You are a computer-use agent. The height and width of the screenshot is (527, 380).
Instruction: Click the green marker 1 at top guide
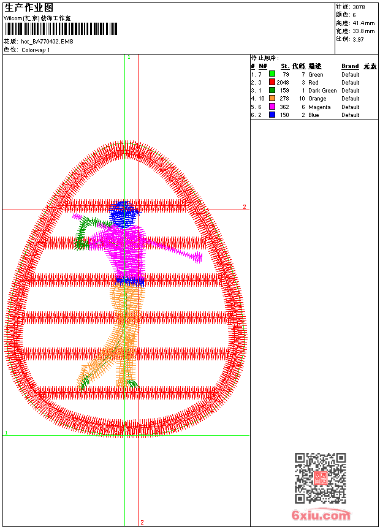129,57
